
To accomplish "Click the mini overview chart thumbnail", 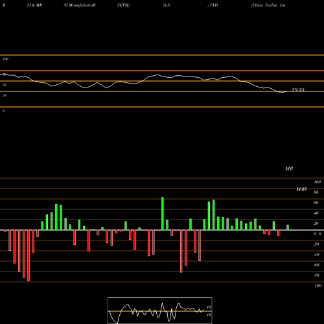I will pos(160,310).
